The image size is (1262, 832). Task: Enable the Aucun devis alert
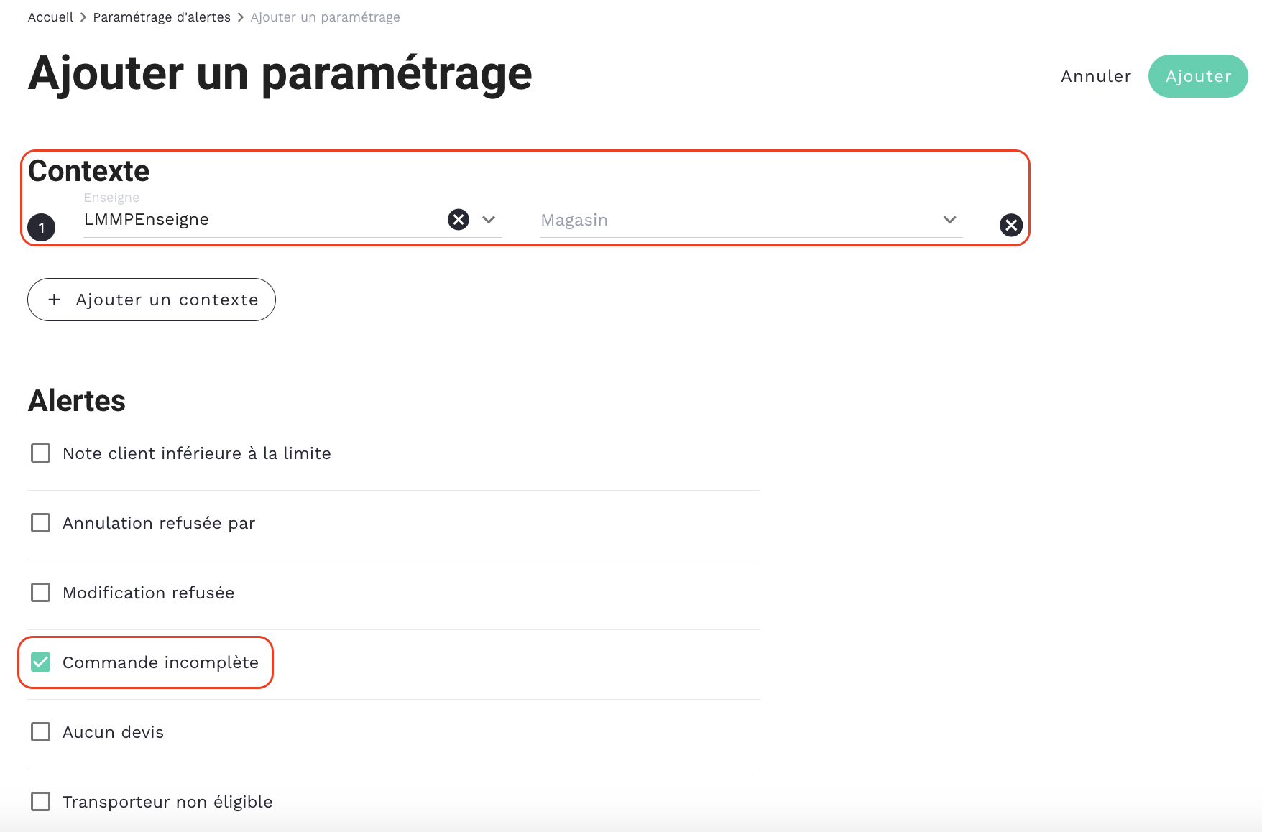tap(41, 732)
